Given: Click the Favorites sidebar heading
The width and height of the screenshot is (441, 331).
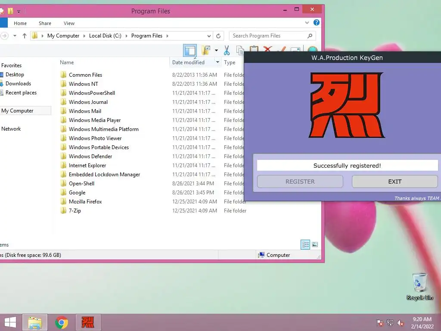Looking at the screenshot, I should click(11, 66).
